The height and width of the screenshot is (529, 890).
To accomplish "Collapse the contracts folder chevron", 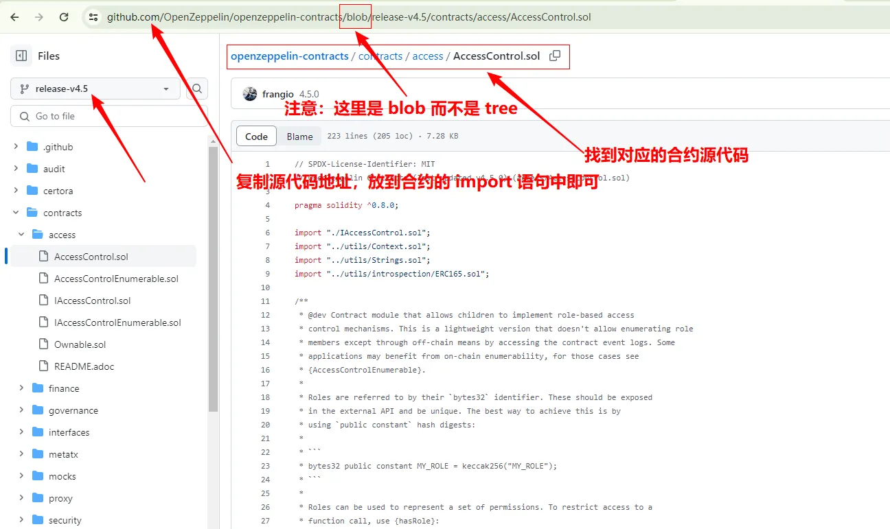I will (16, 213).
